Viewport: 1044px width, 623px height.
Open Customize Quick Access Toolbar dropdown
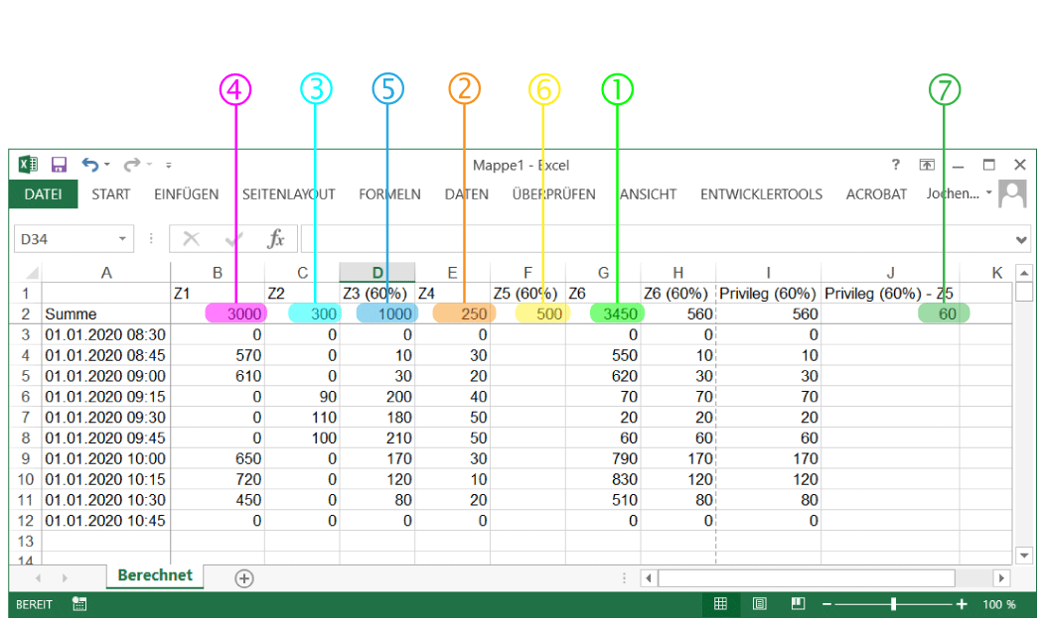169,166
